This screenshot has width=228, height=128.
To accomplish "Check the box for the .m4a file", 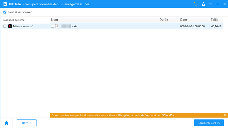I will 53,26.
